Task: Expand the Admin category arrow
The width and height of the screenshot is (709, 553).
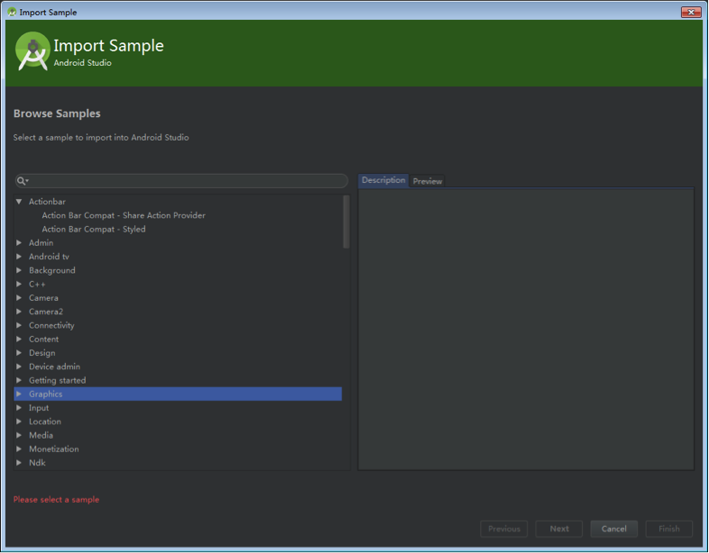Action: pos(19,243)
